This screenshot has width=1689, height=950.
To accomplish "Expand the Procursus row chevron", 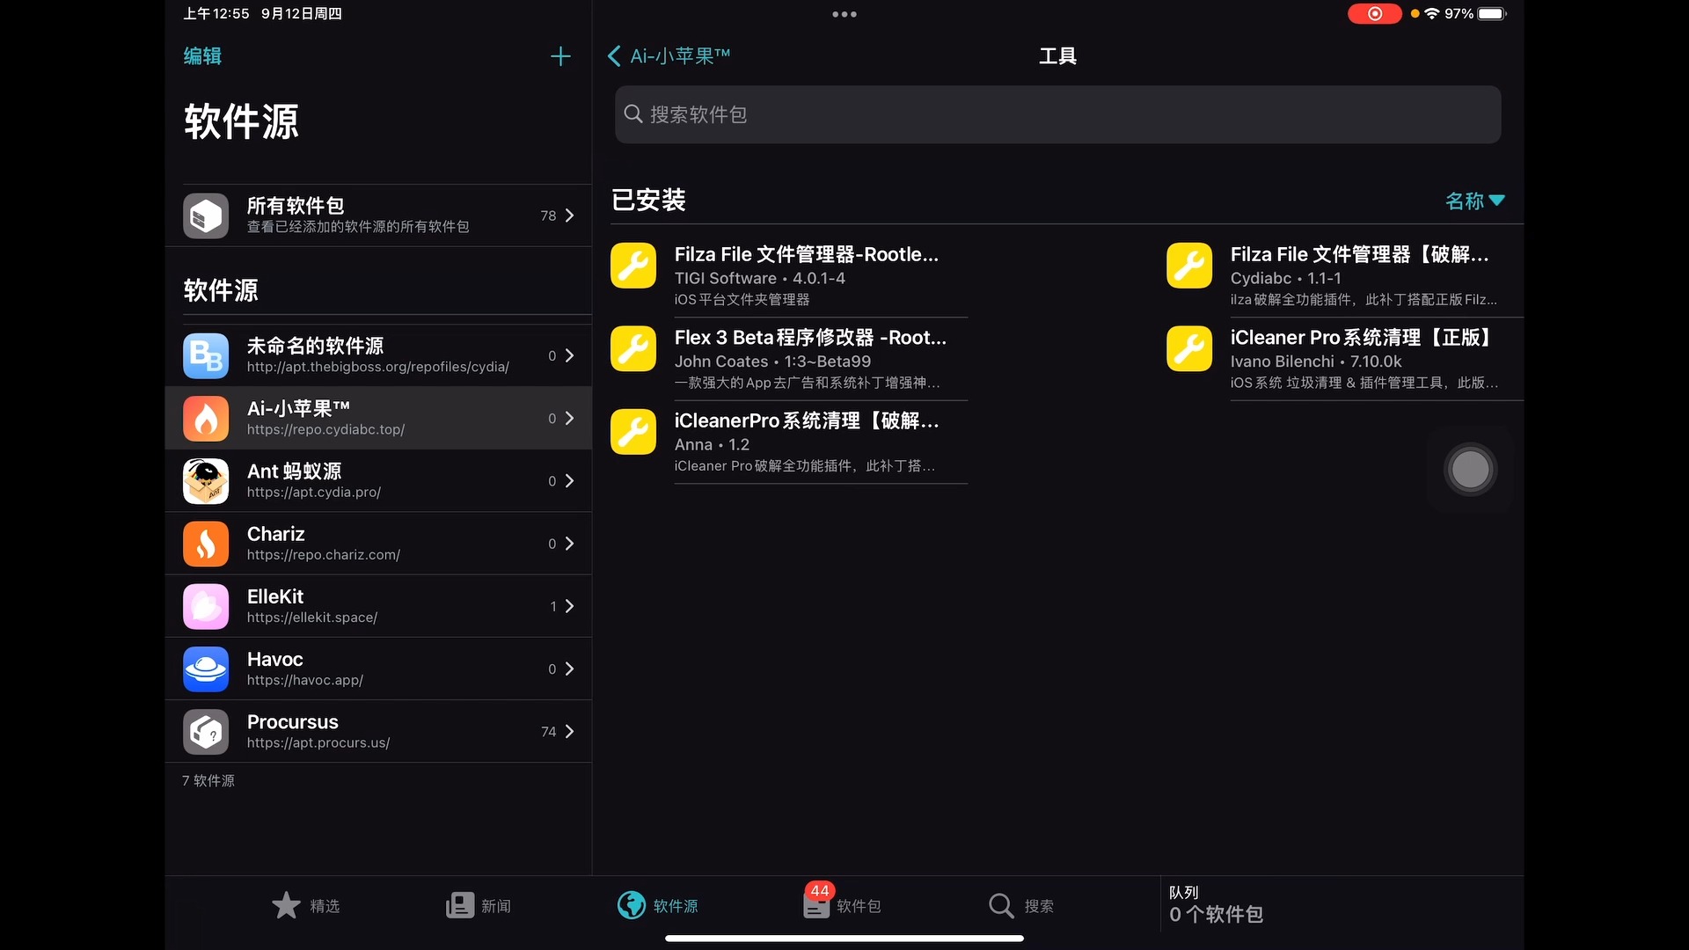I will click(570, 732).
